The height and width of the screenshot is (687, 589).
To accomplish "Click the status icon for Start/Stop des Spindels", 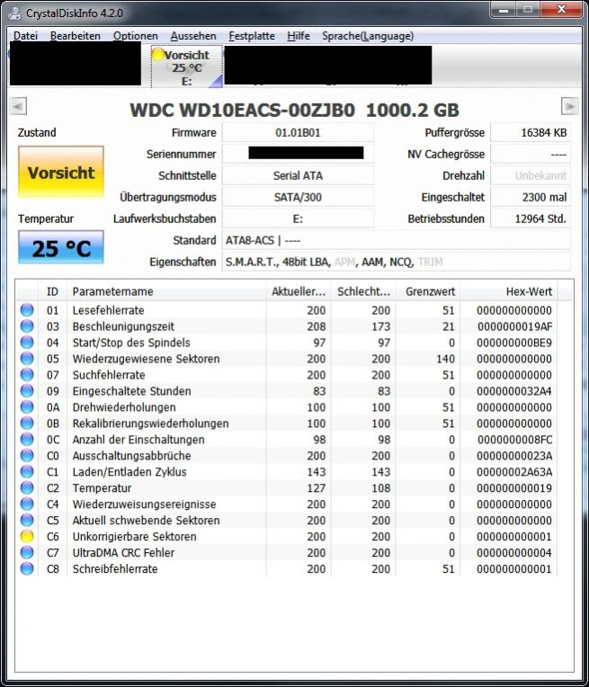I will point(27,343).
